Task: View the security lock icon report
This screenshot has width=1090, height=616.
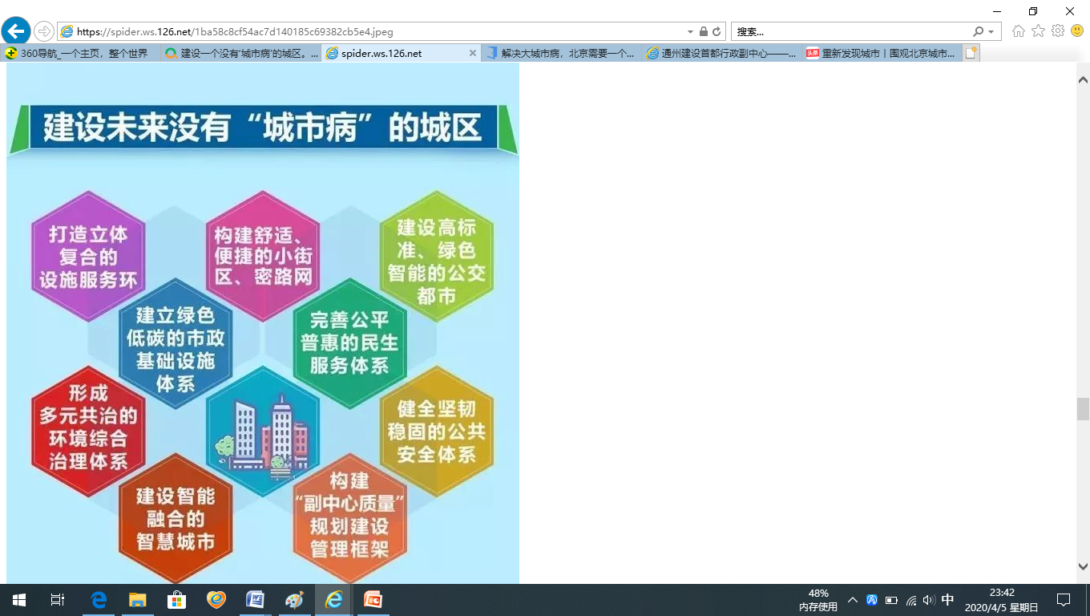Action: click(703, 31)
